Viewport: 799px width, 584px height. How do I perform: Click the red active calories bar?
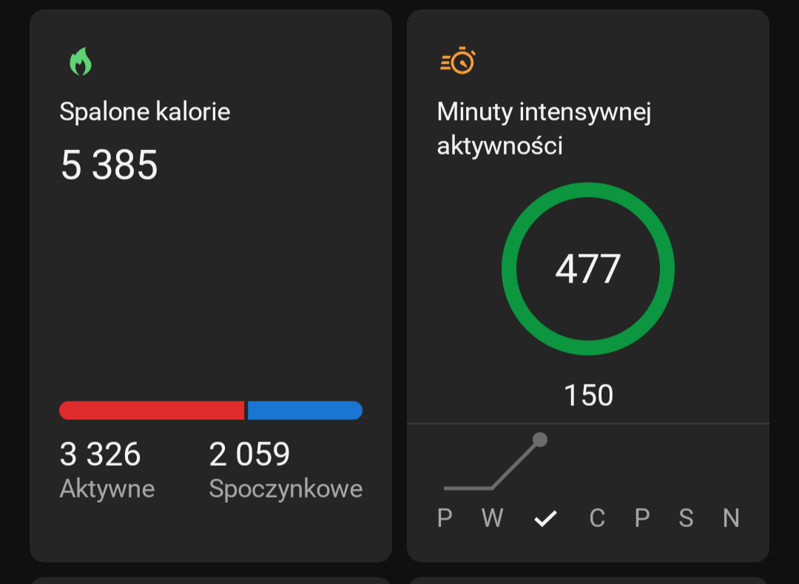pos(152,410)
